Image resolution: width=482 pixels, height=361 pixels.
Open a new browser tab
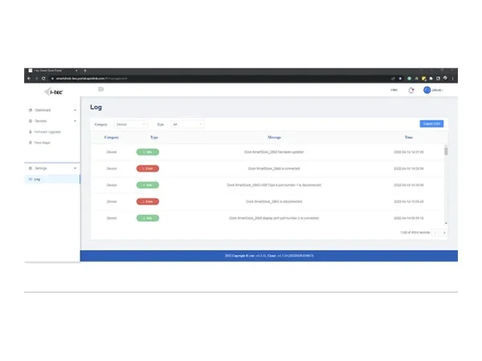(x=85, y=71)
